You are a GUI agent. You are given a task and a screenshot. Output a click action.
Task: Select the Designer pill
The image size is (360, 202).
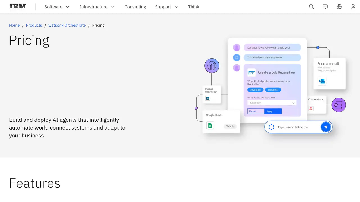coord(273,90)
